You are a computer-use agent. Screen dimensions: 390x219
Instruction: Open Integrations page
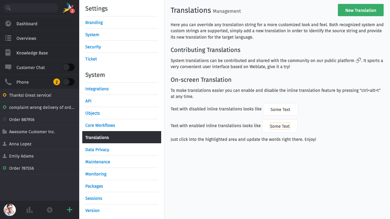point(97,89)
